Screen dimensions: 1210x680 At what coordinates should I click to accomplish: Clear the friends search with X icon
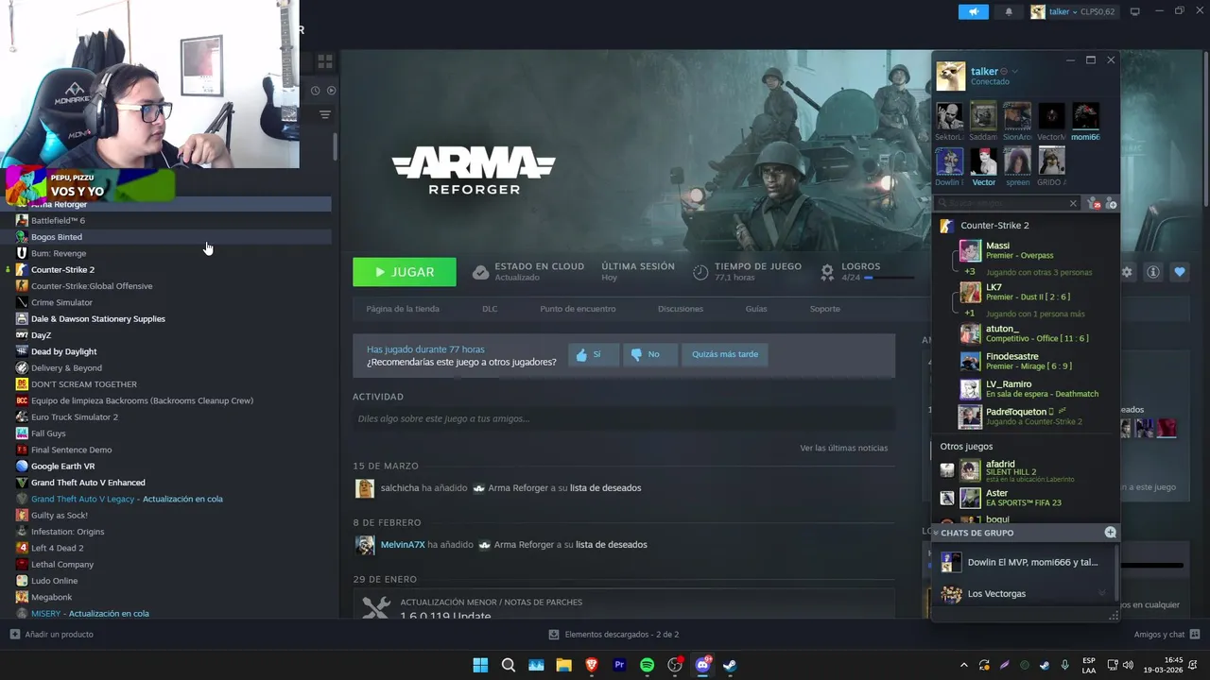click(1073, 204)
